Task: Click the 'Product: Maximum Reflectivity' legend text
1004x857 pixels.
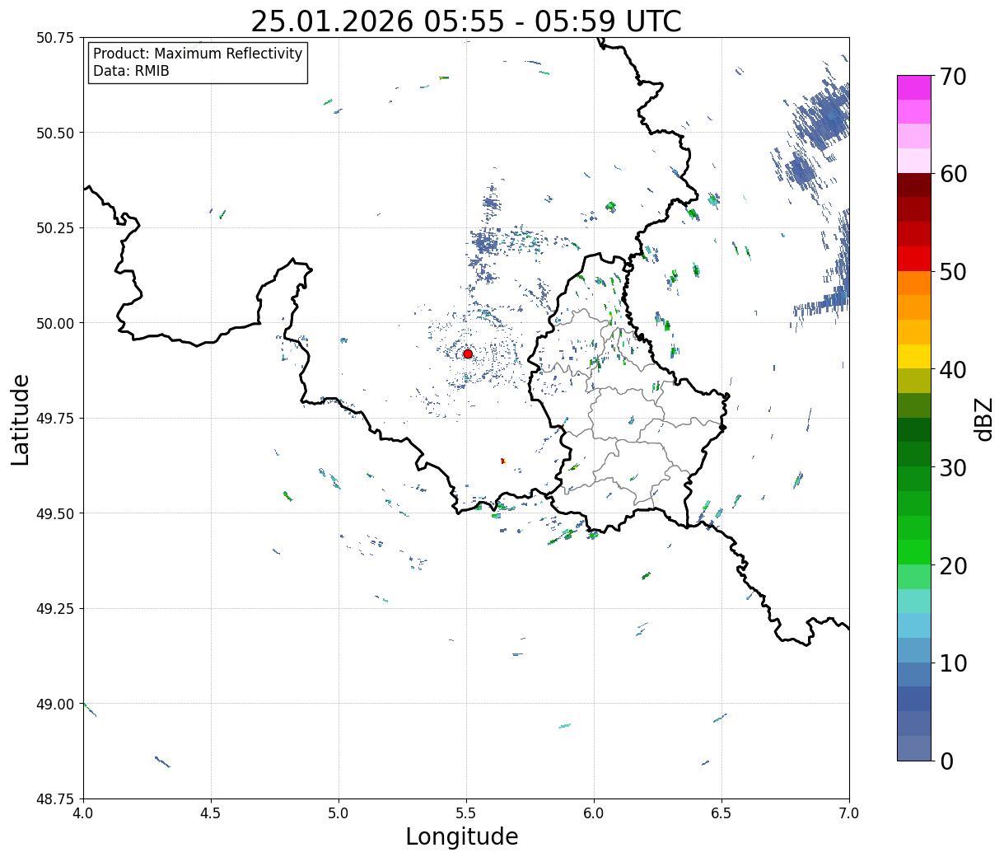Action: [x=198, y=54]
